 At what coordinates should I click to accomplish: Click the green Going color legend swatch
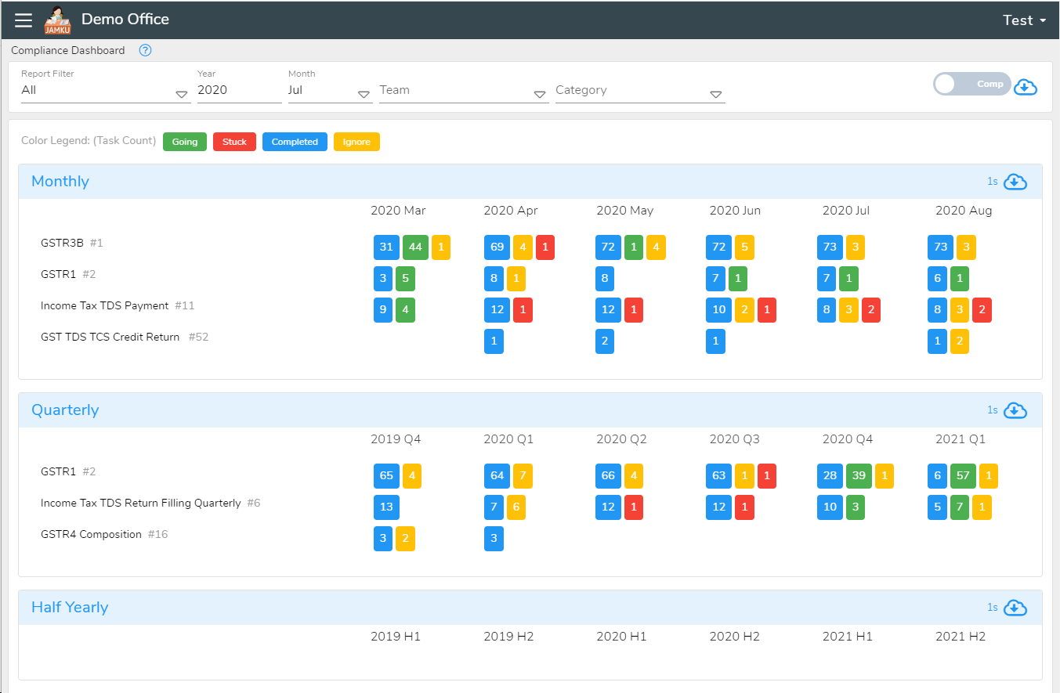point(184,142)
